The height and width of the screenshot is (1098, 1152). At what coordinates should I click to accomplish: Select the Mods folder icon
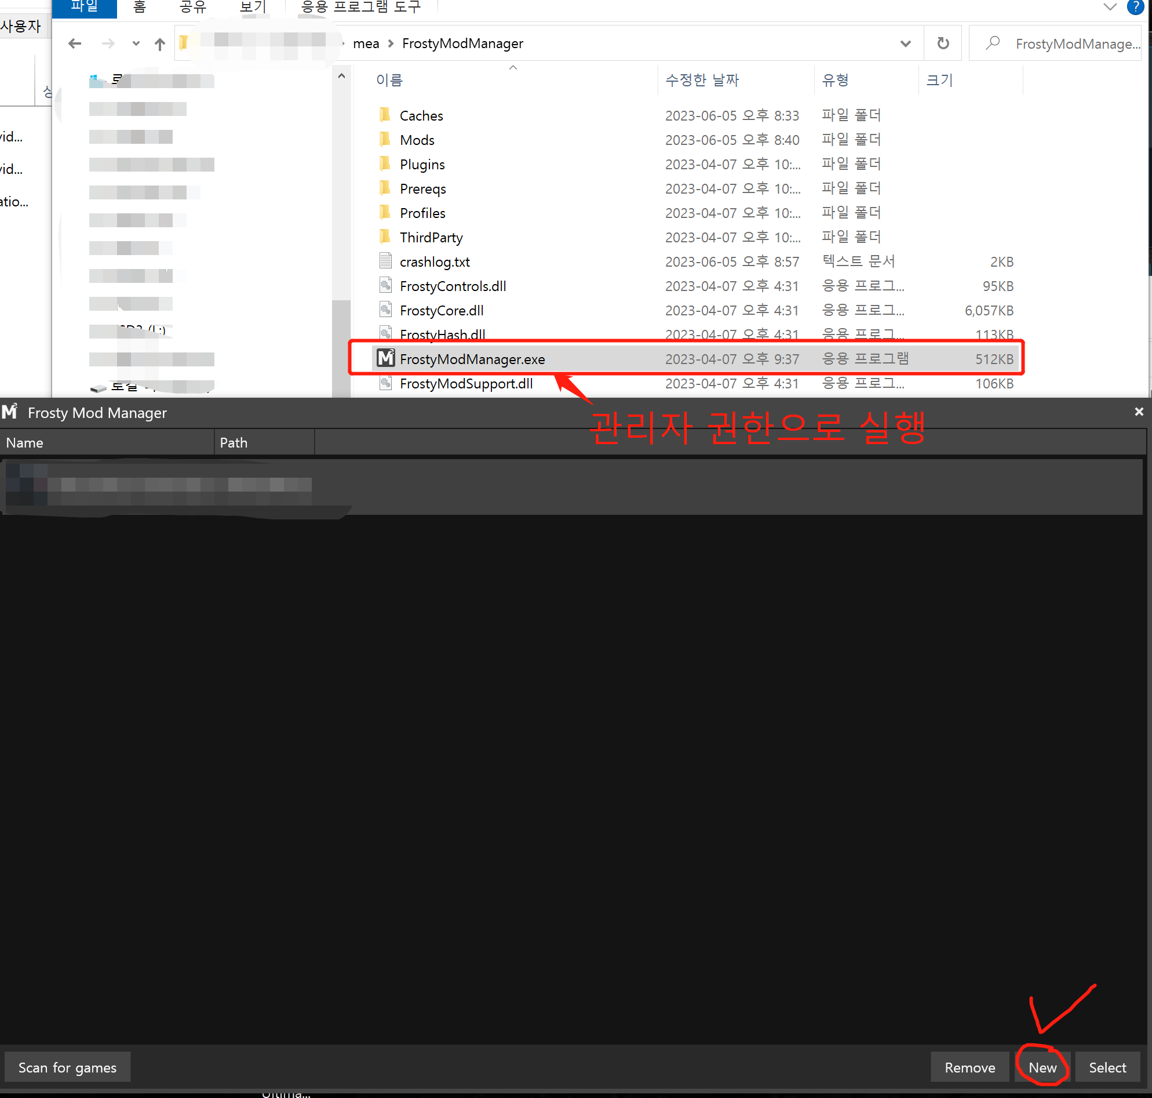tap(385, 139)
